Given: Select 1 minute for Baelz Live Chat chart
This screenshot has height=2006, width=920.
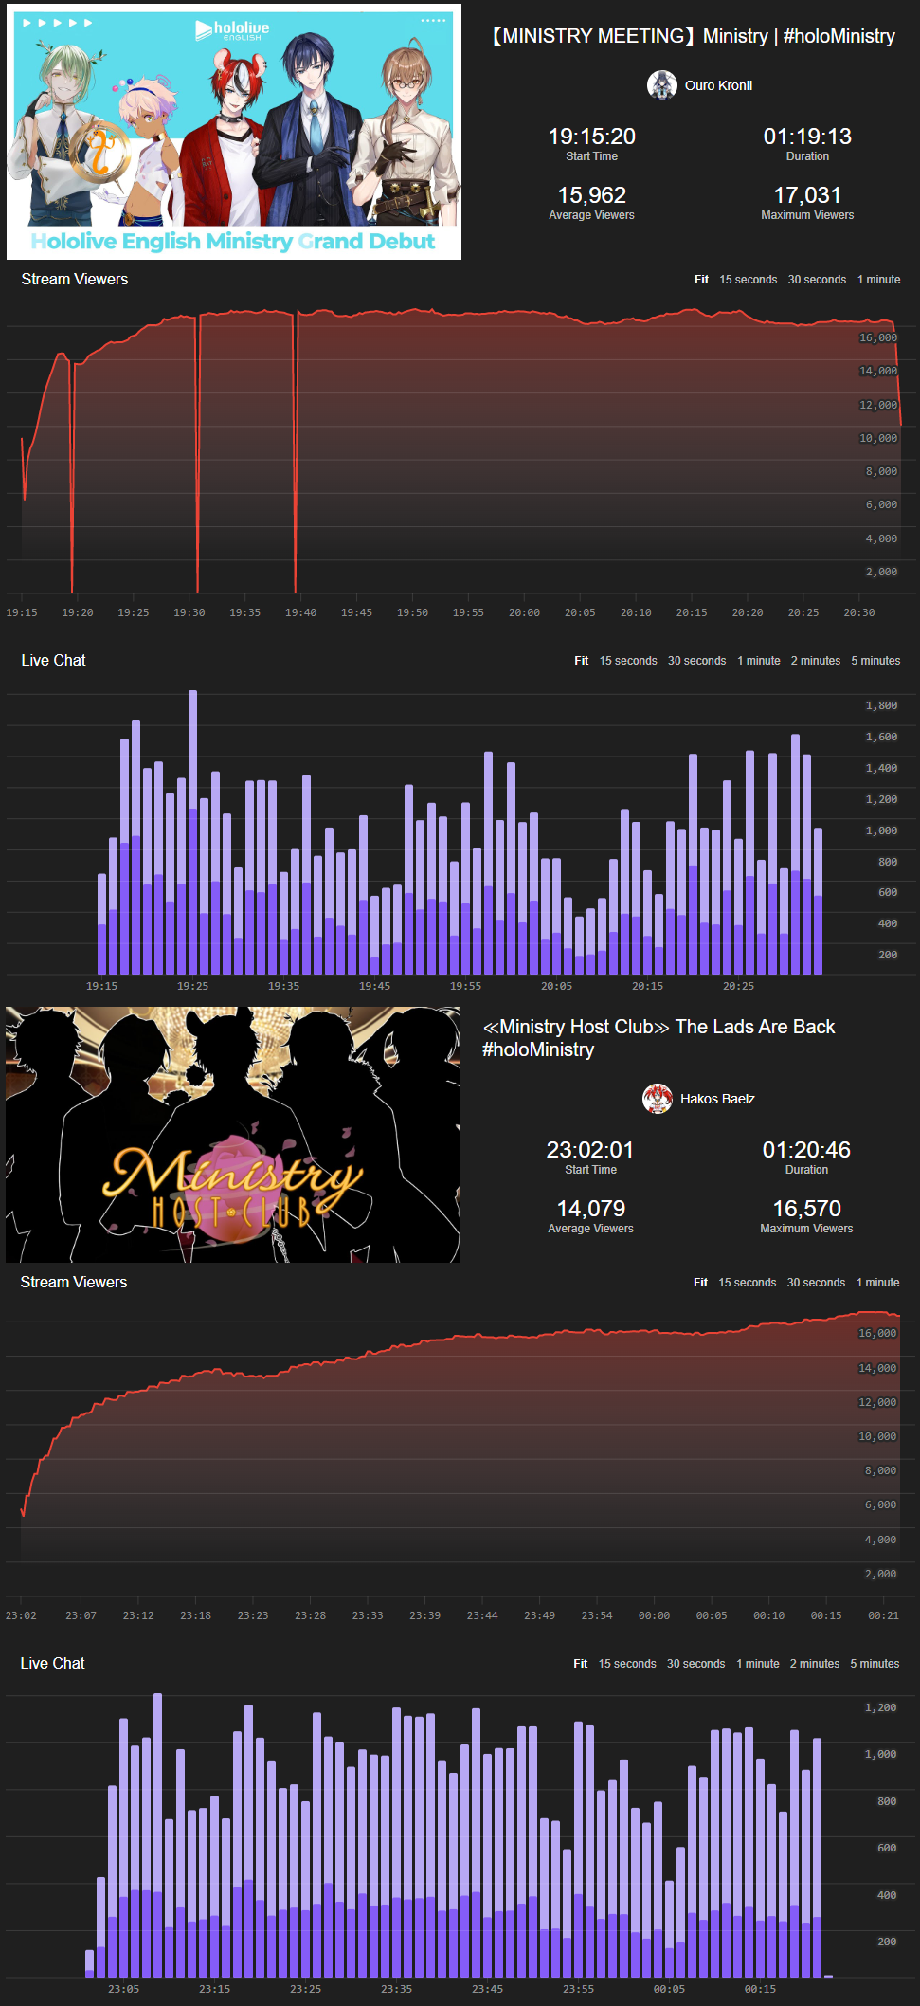Looking at the screenshot, I should pyautogui.click(x=758, y=1664).
